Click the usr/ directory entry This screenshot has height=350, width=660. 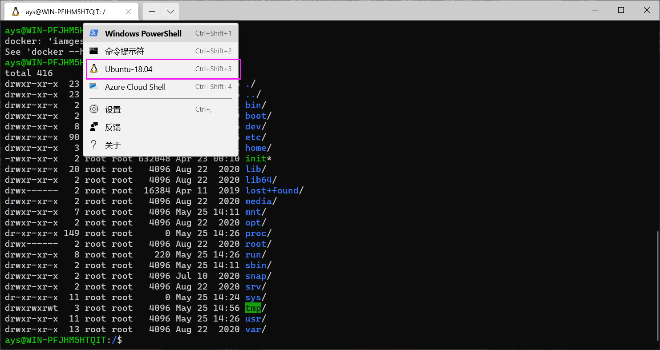pyautogui.click(x=256, y=318)
